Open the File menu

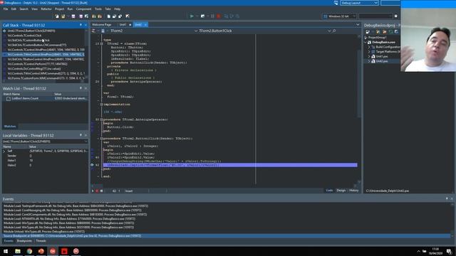(6, 9)
